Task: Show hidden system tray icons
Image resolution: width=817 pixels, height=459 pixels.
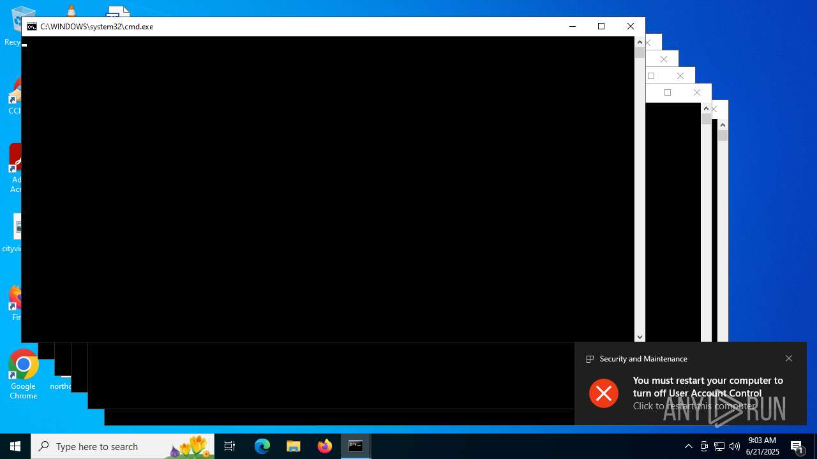Action: click(x=688, y=446)
